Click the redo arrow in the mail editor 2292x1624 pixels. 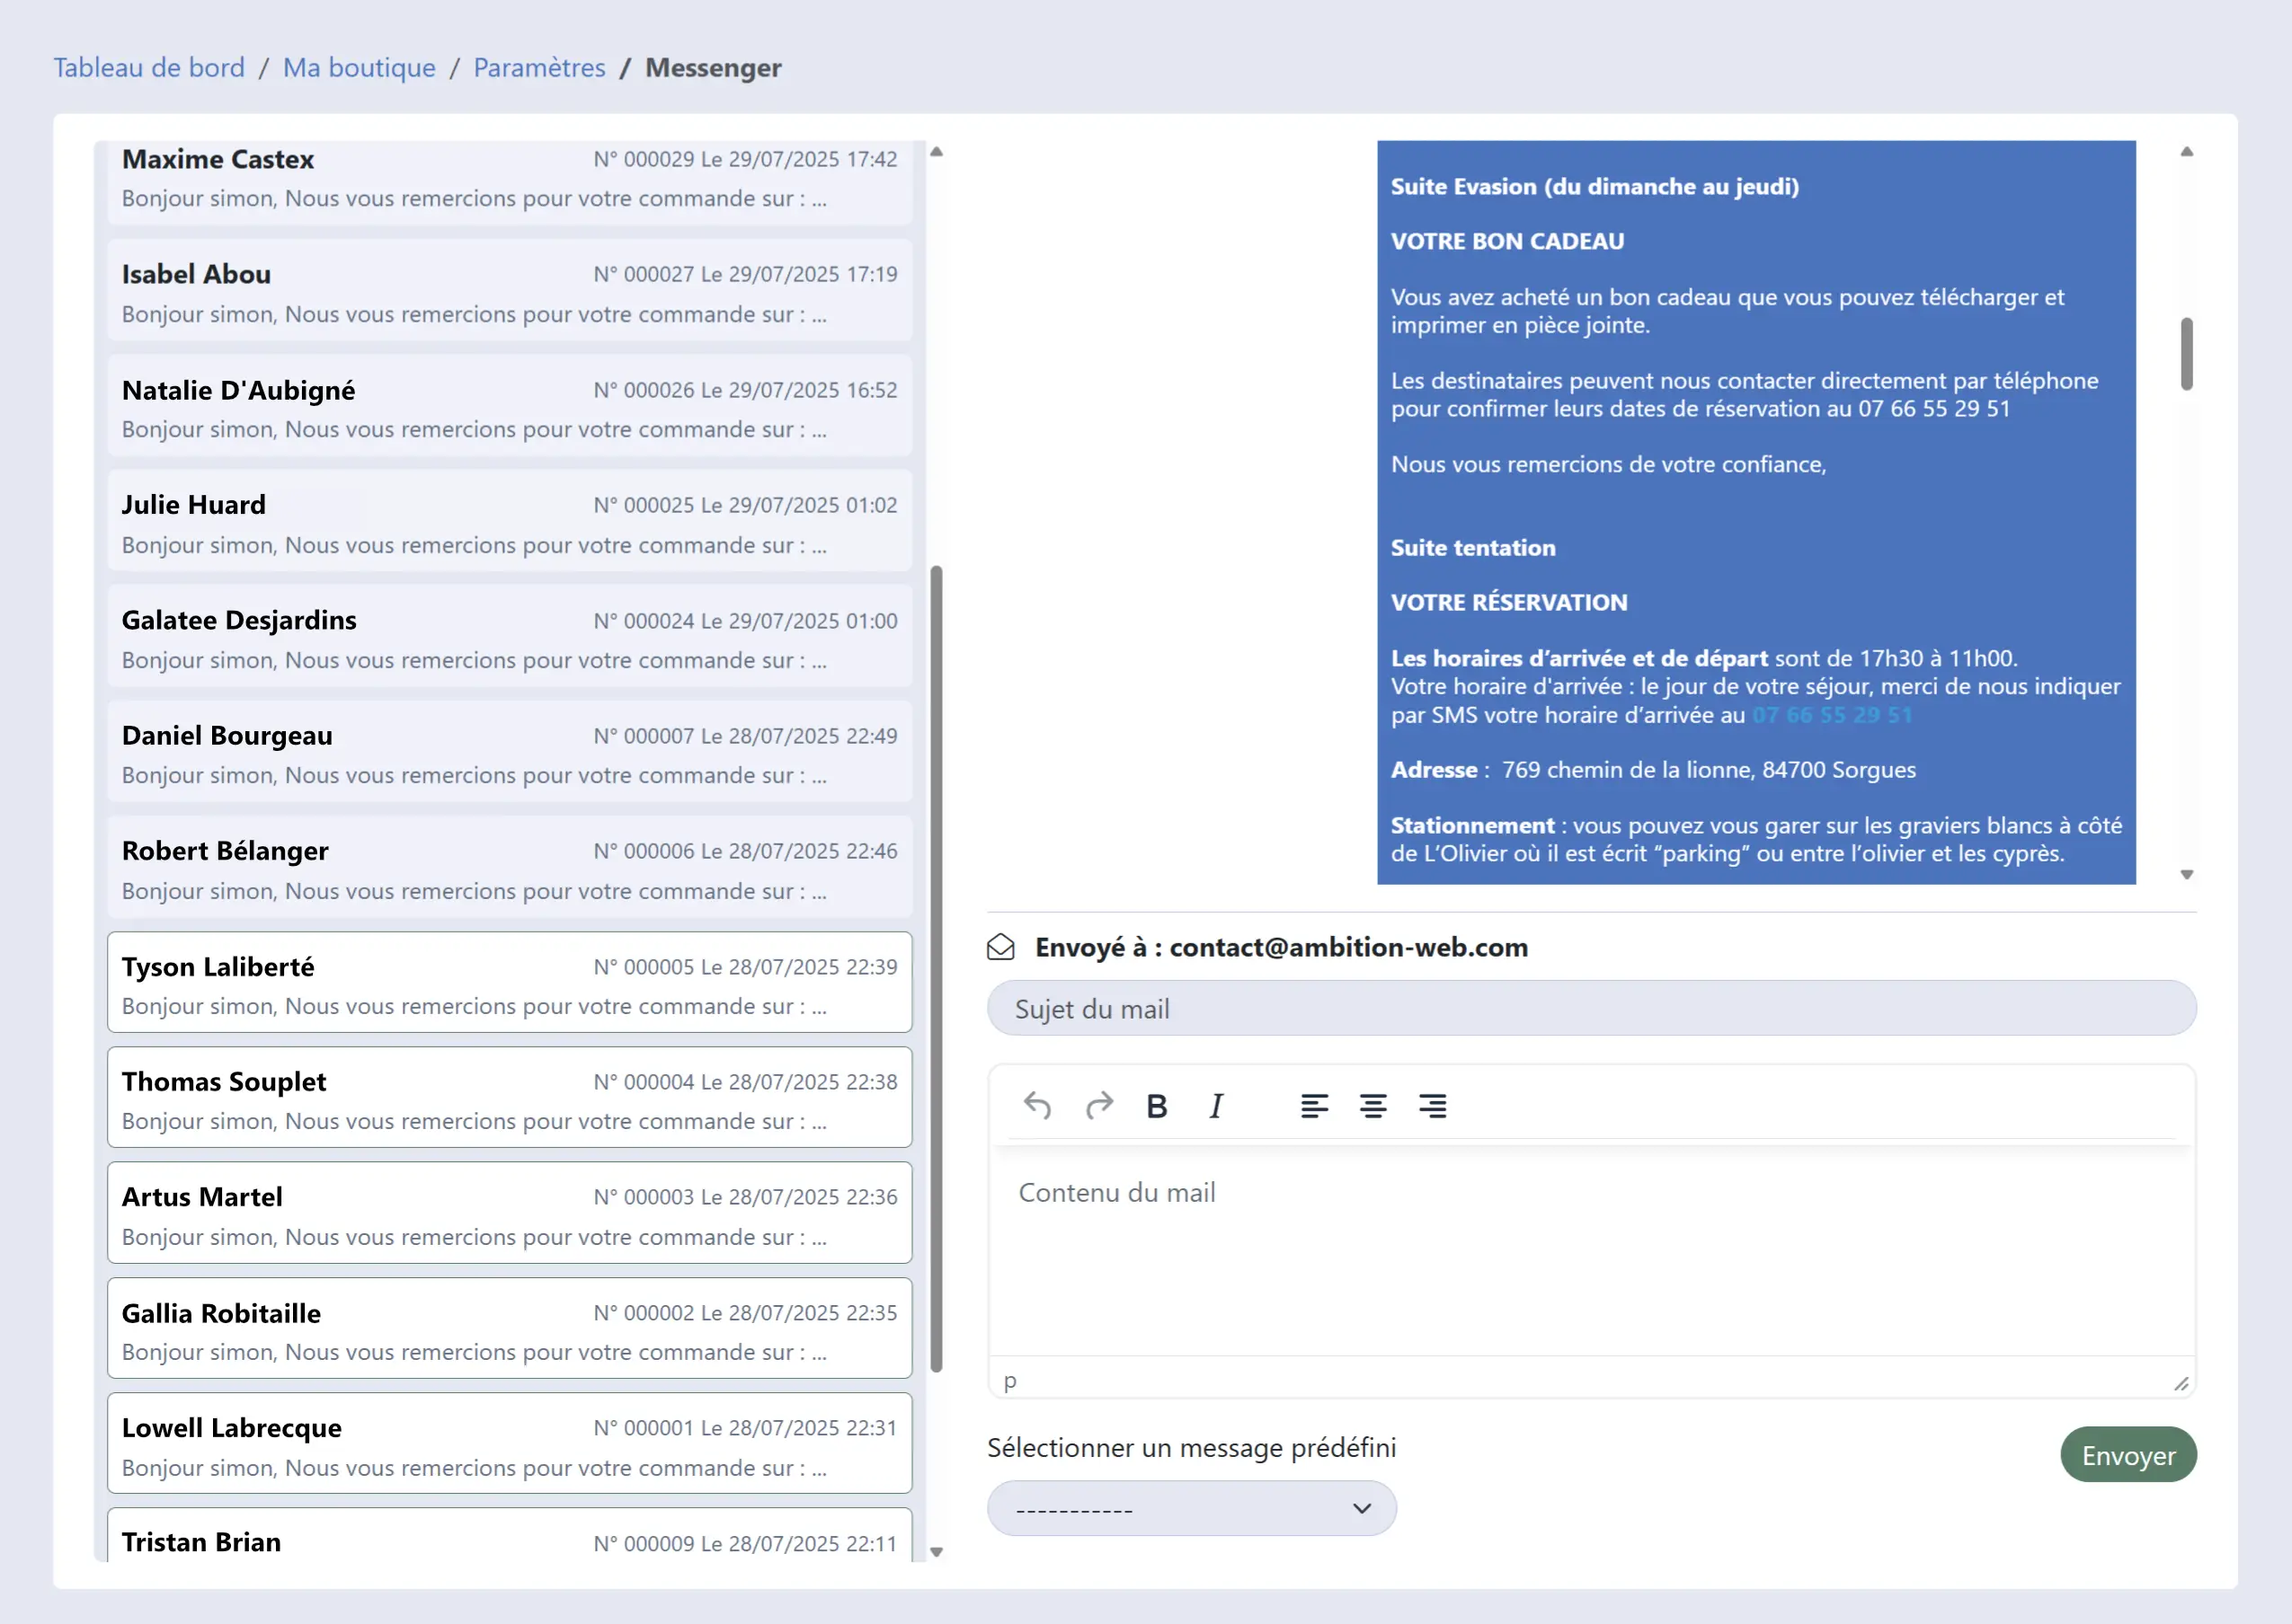pos(1098,1106)
